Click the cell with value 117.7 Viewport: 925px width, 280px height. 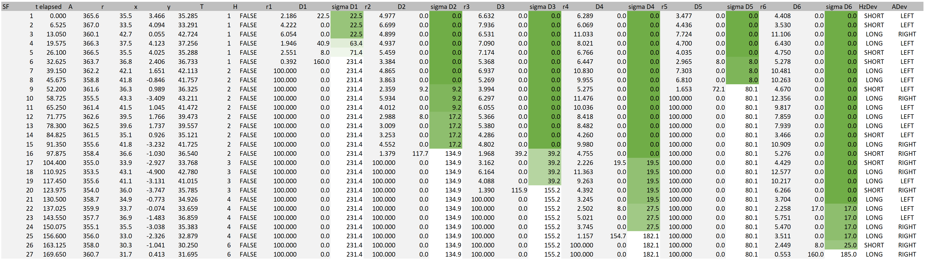click(x=420, y=153)
